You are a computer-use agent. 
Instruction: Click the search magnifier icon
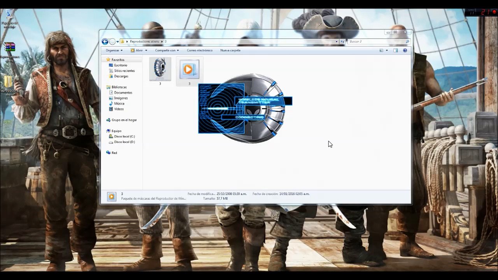tap(407, 41)
